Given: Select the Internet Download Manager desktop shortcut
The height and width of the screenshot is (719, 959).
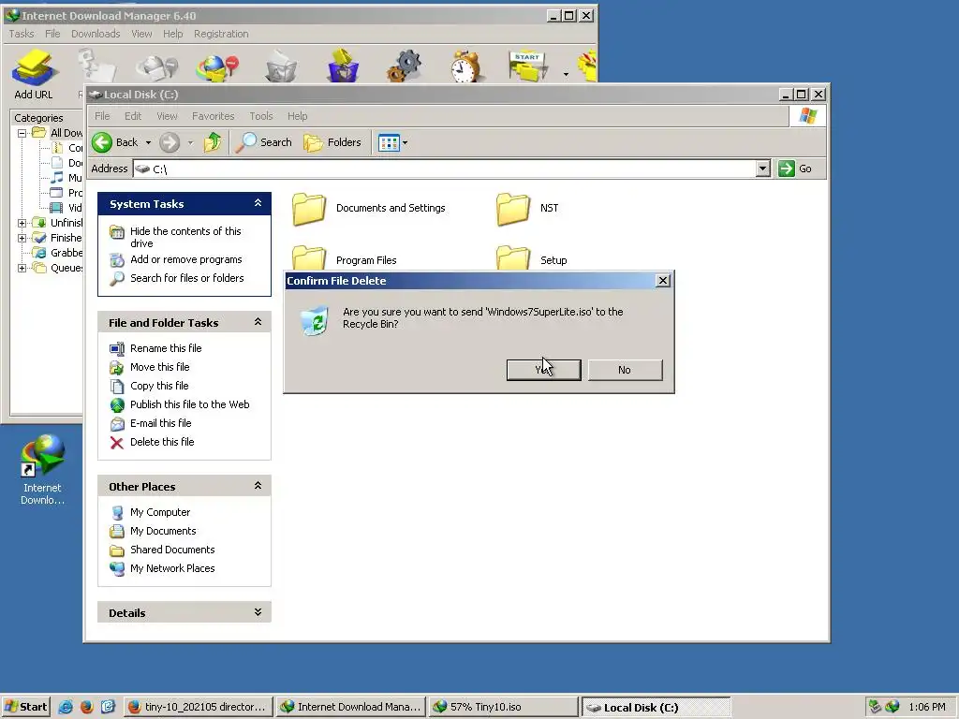Looking at the screenshot, I should point(42,470).
